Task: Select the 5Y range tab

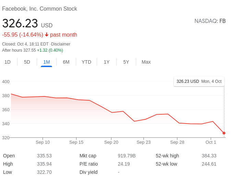Action: (x=126, y=62)
